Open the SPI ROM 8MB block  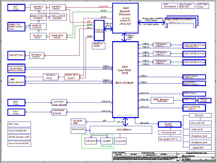(78, 122)
